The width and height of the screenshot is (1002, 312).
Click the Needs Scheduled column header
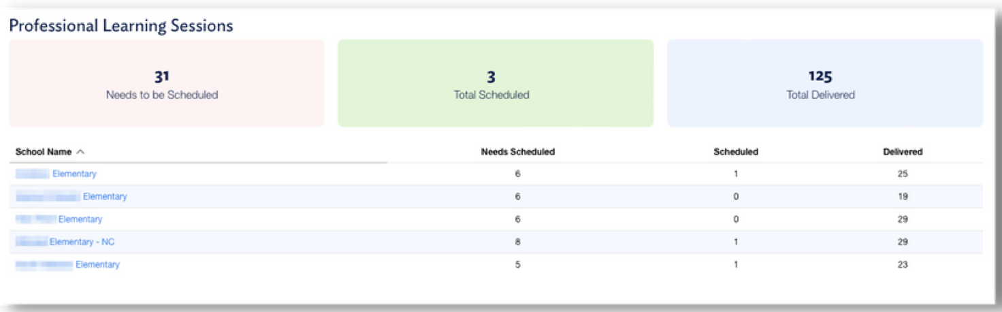517,152
